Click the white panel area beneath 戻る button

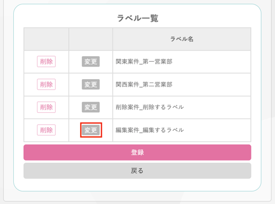(137, 184)
